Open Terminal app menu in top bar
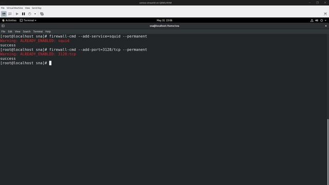This screenshot has height=185, width=329. 28,21
